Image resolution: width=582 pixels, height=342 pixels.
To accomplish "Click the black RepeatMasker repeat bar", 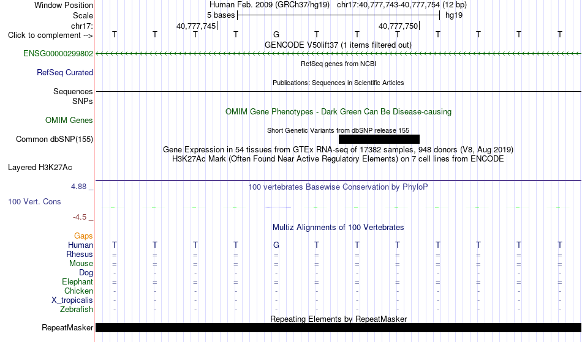I will coord(338,327).
